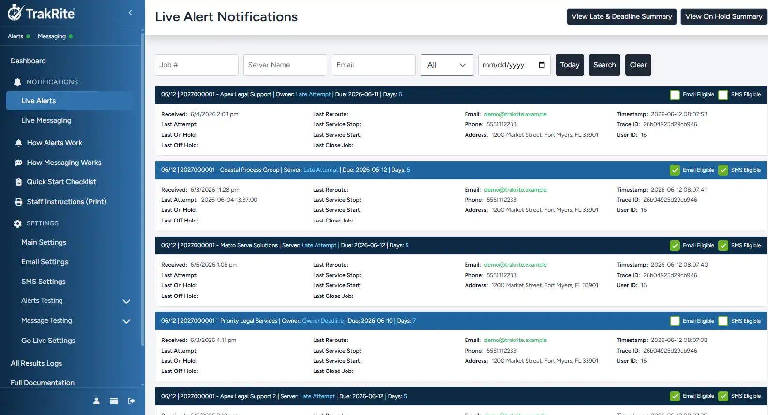Image resolution: width=768 pixels, height=415 pixels.
Task: Focus the Server Name input field
Action: coord(285,65)
